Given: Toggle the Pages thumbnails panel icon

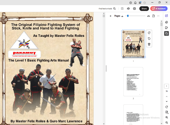Looking at the screenshot, I should (x=166, y=34).
